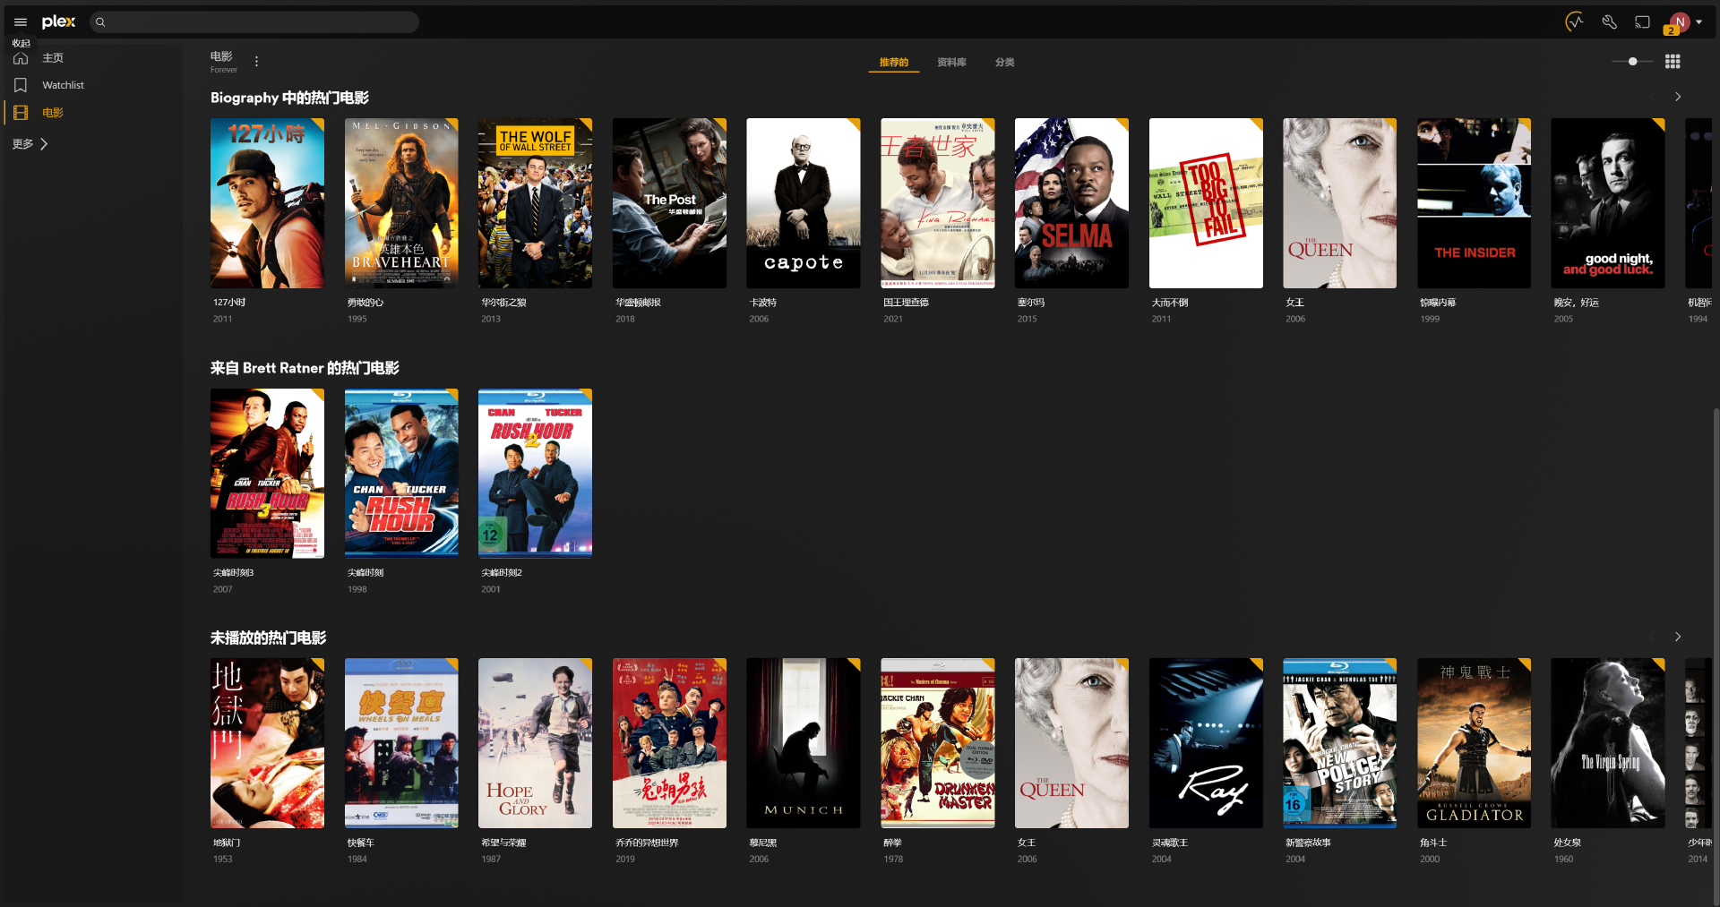Click the cast to device icon
The height and width of the screenshot is (907, 1720).
tap(1642, 22)
